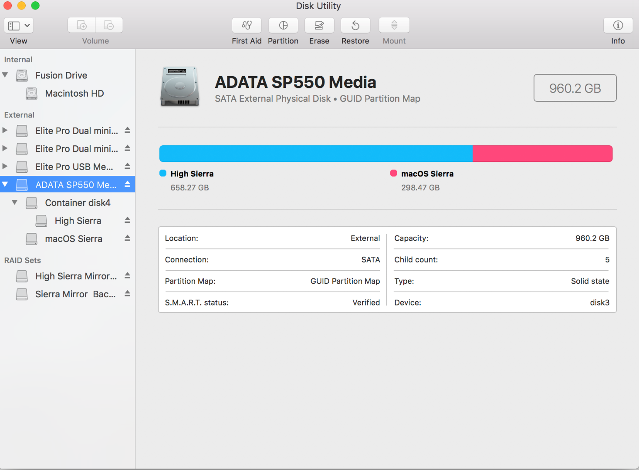Expand the Elite Pro USB Media disk
639x470 pixels.
(x=5, y=166)
